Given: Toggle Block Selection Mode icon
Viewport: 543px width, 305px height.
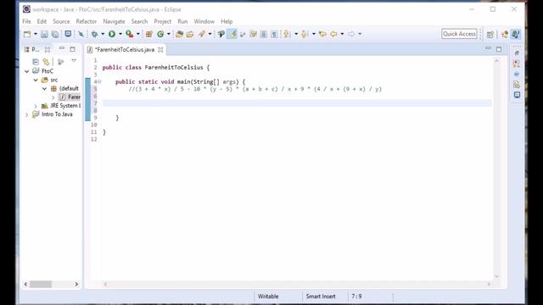Looking at the screenshot, I should [x=264, y=34].
